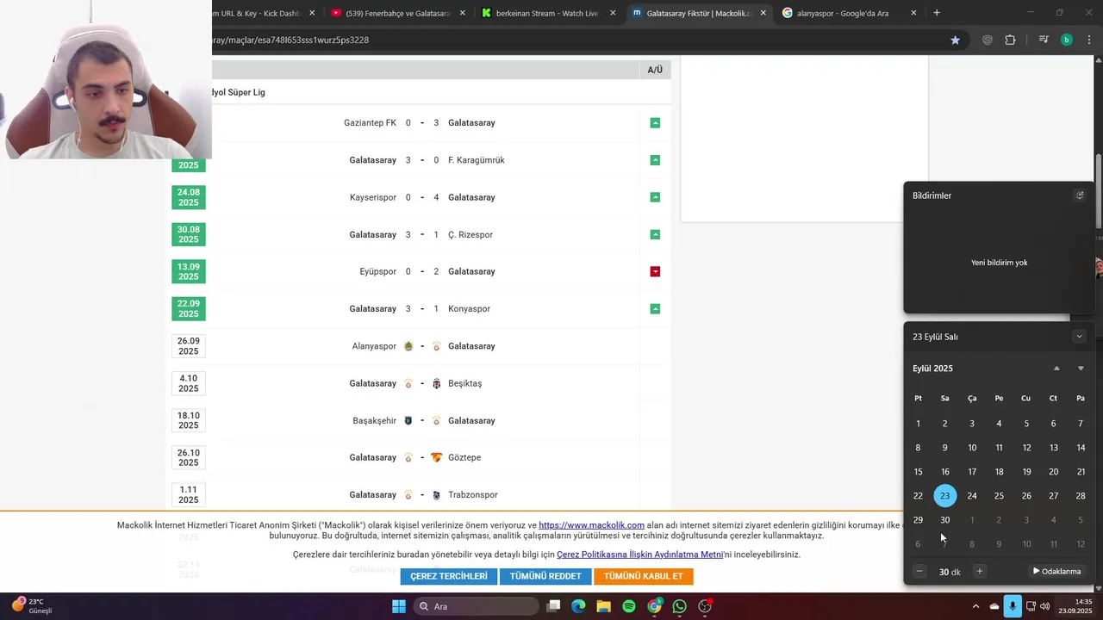Click the shield extension icon in Chrome toolbar
1103x620 pixels.
(988, 40)
